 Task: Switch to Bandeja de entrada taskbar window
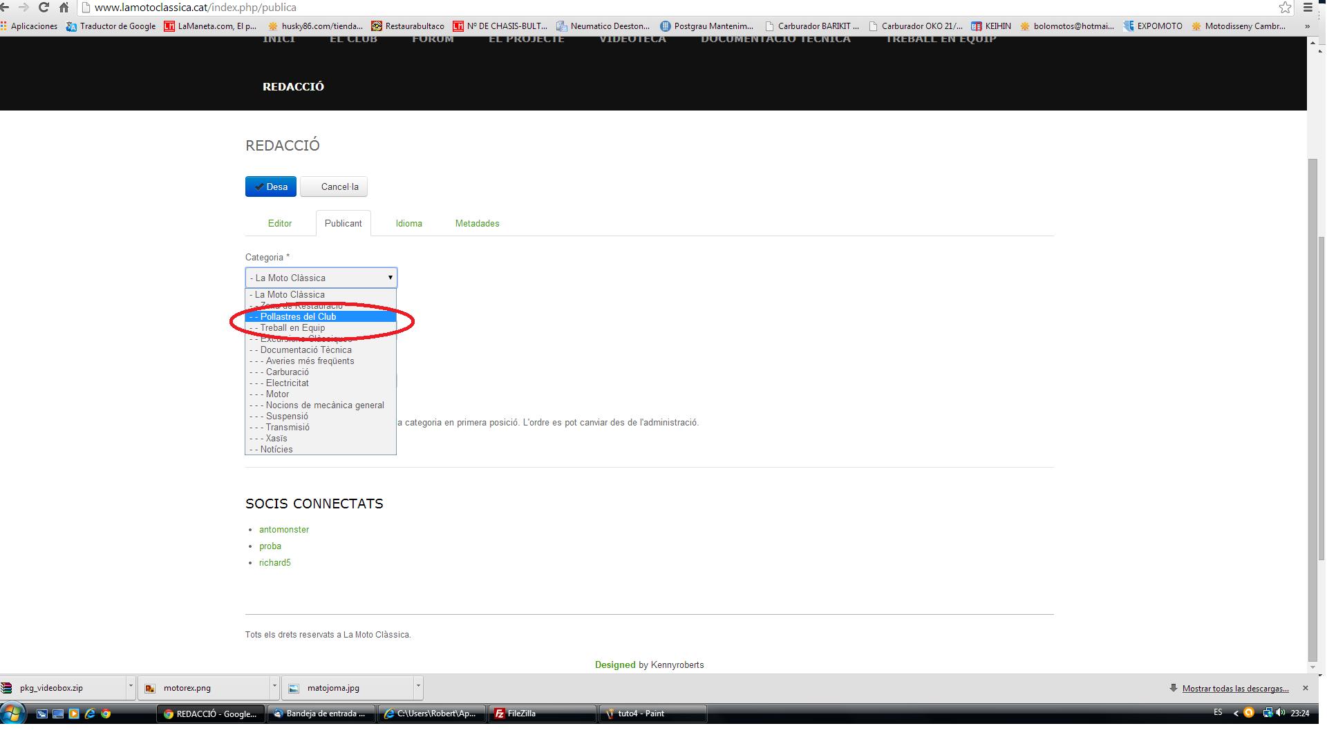tap(321, 714)
